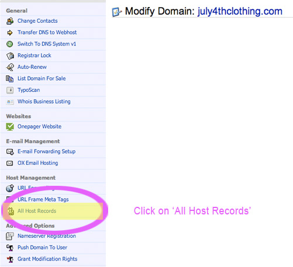Click the Modify Domain header icon
This screenshot has height=267, width=293.
pyautogui.click(x=117, y=12)
